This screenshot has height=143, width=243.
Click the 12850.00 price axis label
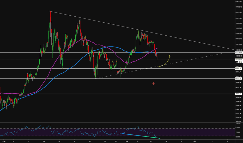pos(239,23)
